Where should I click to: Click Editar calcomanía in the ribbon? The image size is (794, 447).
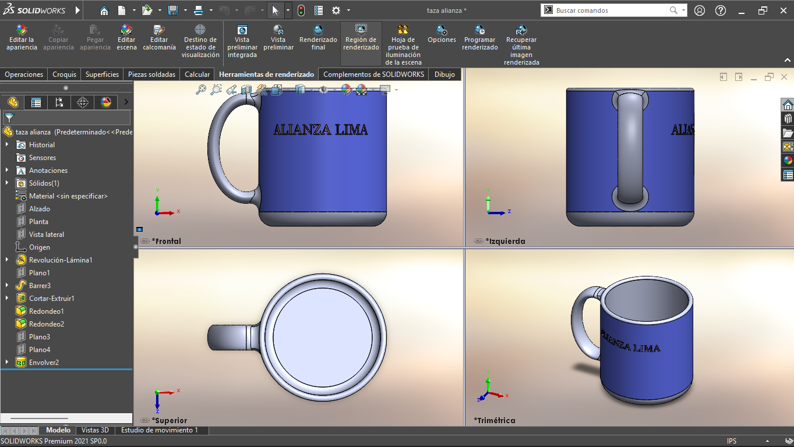(159, 38)
